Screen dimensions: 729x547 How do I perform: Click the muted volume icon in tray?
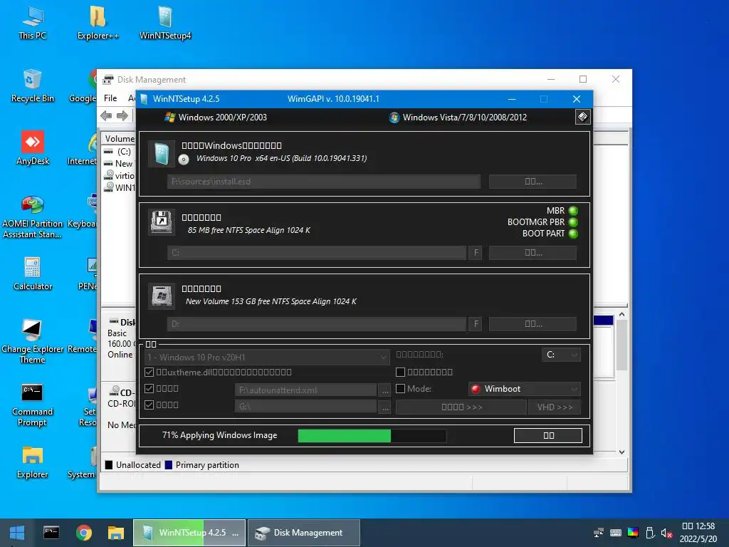666,533
